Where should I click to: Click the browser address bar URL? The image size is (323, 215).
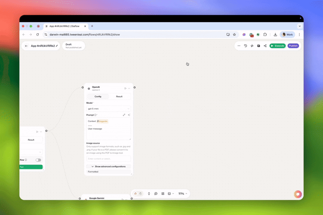tap(85, 34)
